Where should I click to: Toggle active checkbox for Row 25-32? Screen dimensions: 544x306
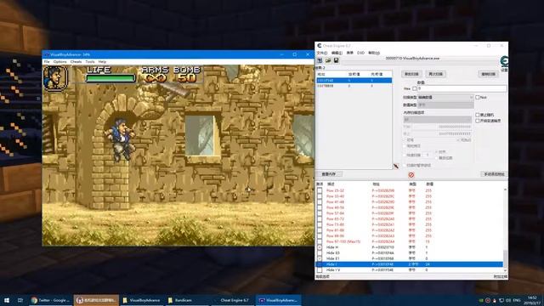320,190
